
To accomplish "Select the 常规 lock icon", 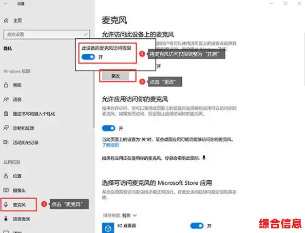I will (x=6, y=85).
